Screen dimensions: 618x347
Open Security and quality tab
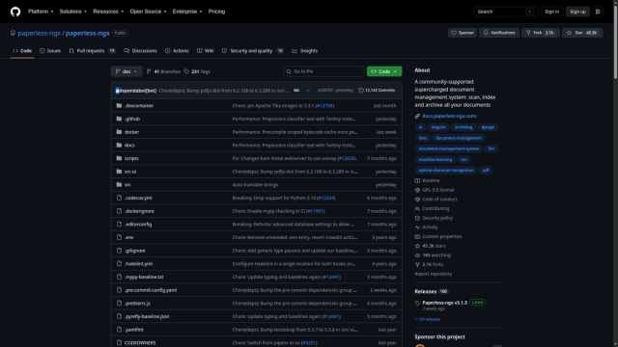pos(253,51)
